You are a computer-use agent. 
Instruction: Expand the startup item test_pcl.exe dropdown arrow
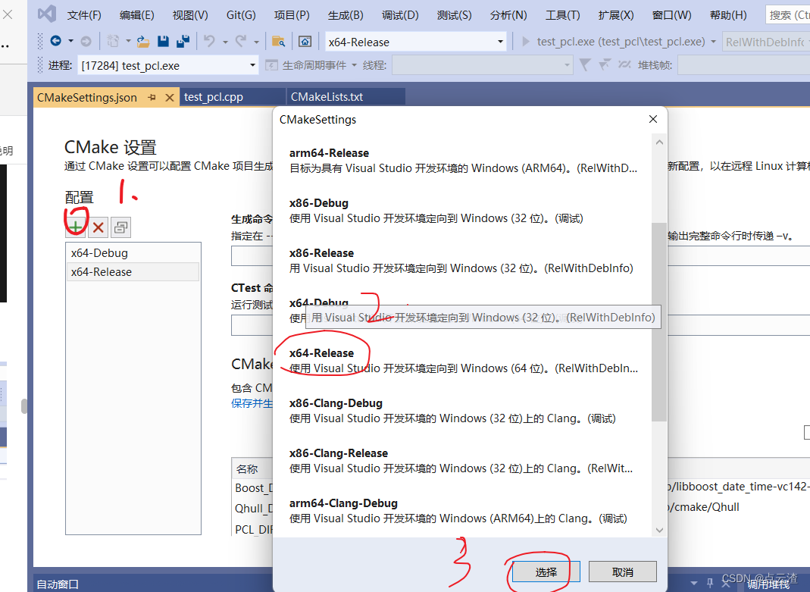(714, 42)
